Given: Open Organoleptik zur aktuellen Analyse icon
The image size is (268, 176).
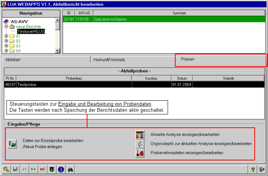Looking at the screenshot, I should (x=140, y=144).
